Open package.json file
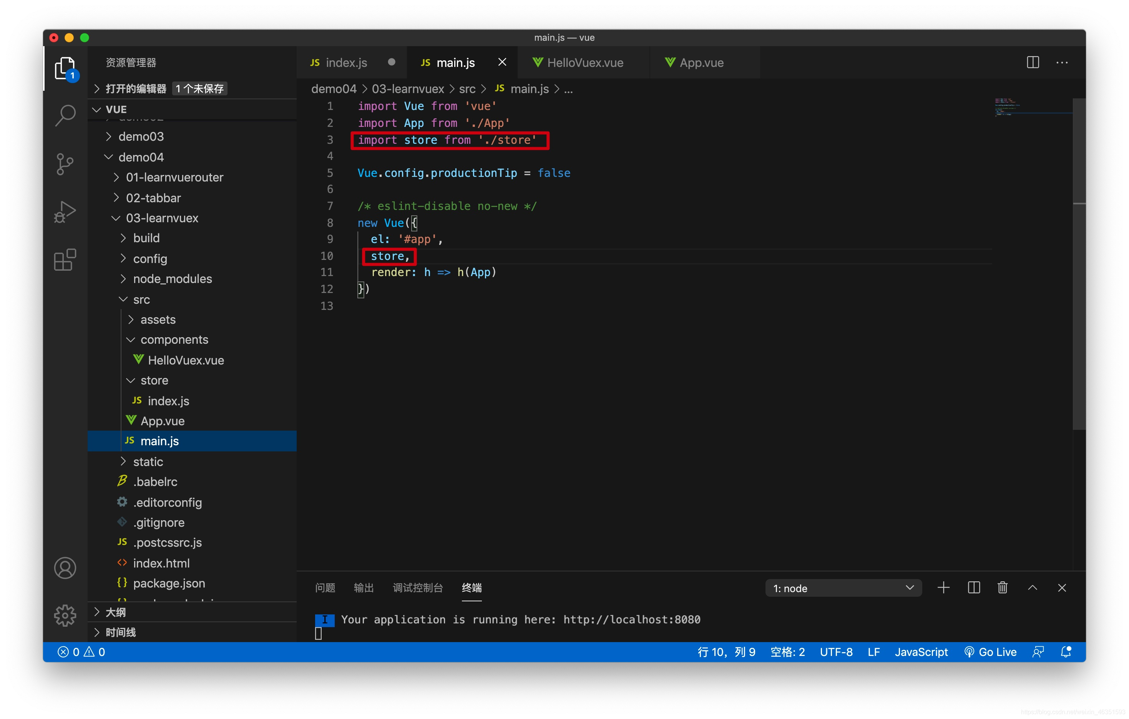 [x=192, y=583]
